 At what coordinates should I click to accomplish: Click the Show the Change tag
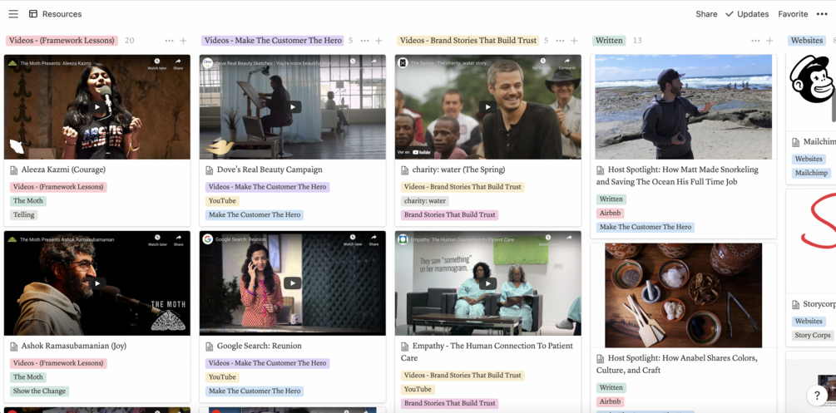[39, 391]
